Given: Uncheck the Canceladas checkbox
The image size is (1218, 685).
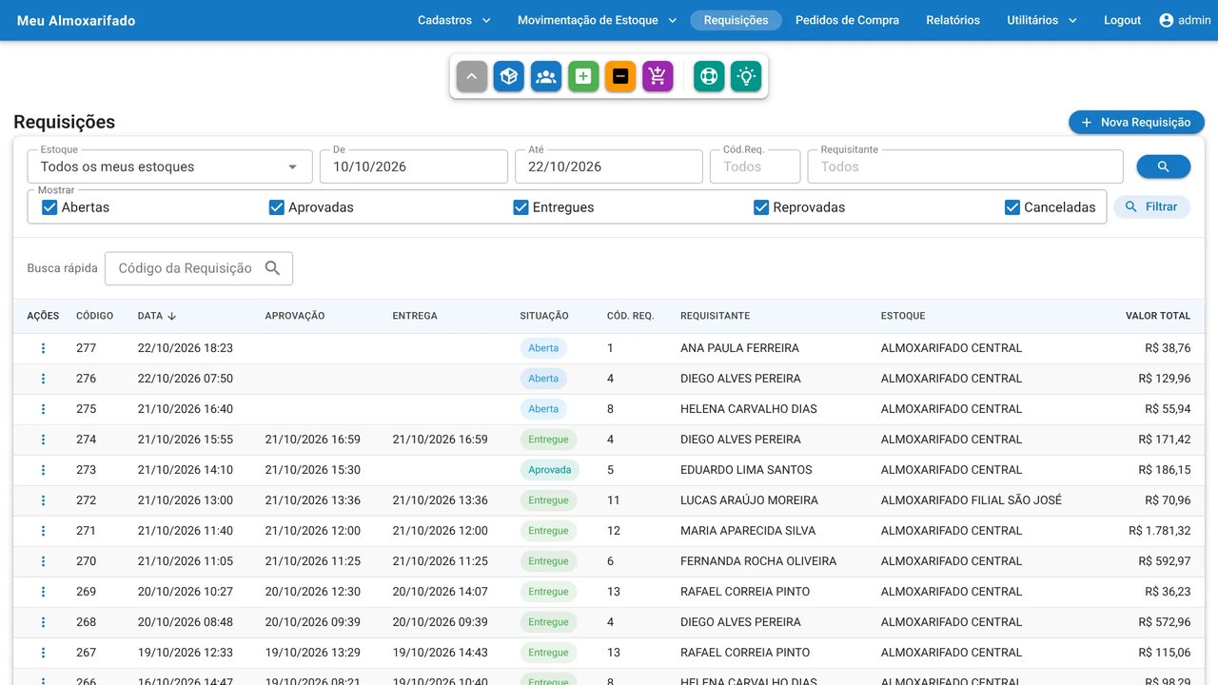Looking at the screenshot, I should click(x=1012, y=207).
